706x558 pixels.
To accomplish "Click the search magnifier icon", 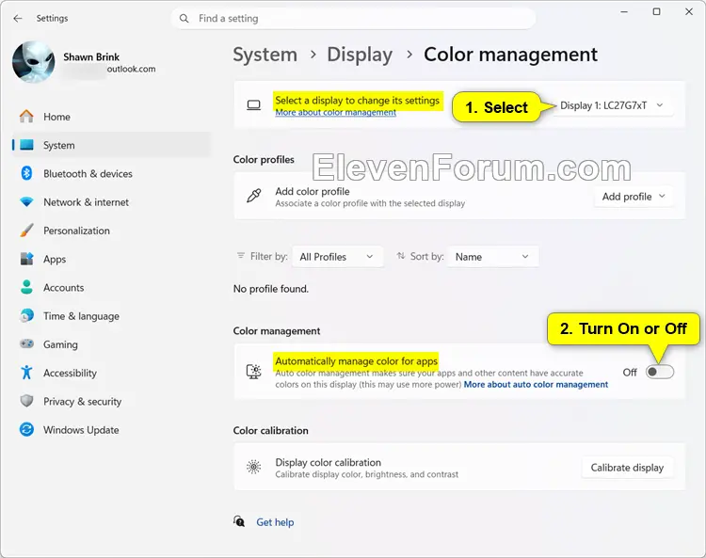I will point(184,19).
